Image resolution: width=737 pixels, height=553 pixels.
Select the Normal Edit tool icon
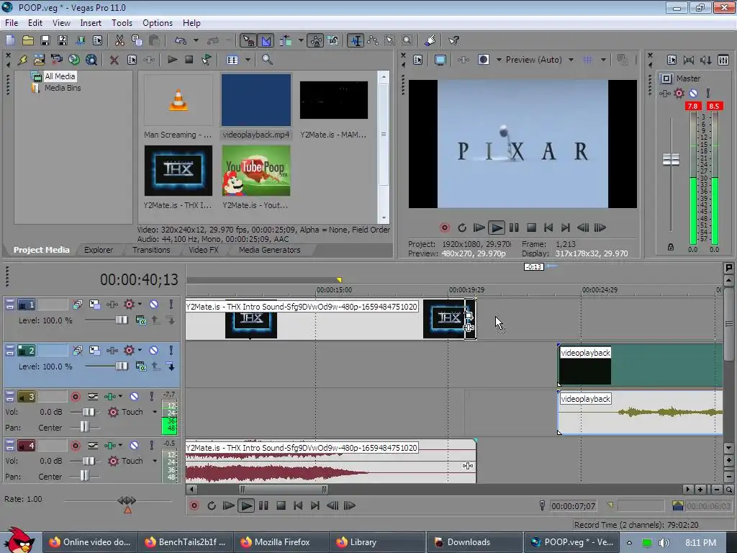[356, 40]
